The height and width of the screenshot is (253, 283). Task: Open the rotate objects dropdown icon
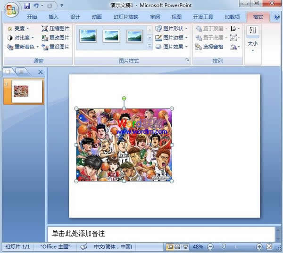(x=235, y=47)
